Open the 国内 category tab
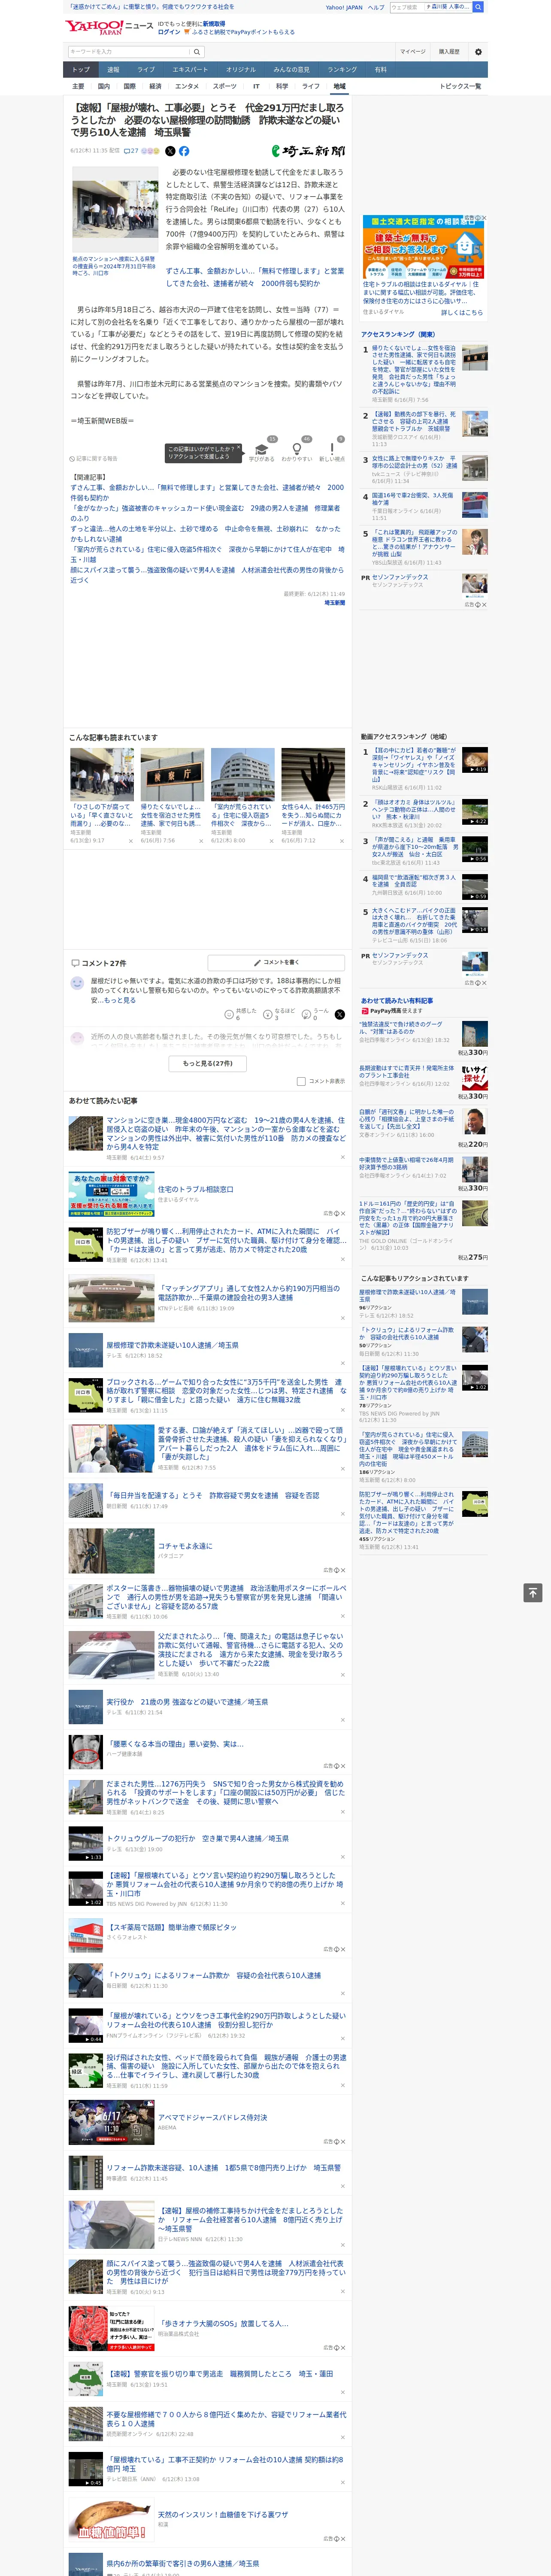 tap(103, 86)
